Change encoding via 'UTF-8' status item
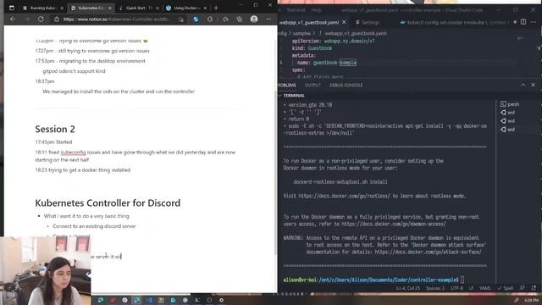 point(456,288)
